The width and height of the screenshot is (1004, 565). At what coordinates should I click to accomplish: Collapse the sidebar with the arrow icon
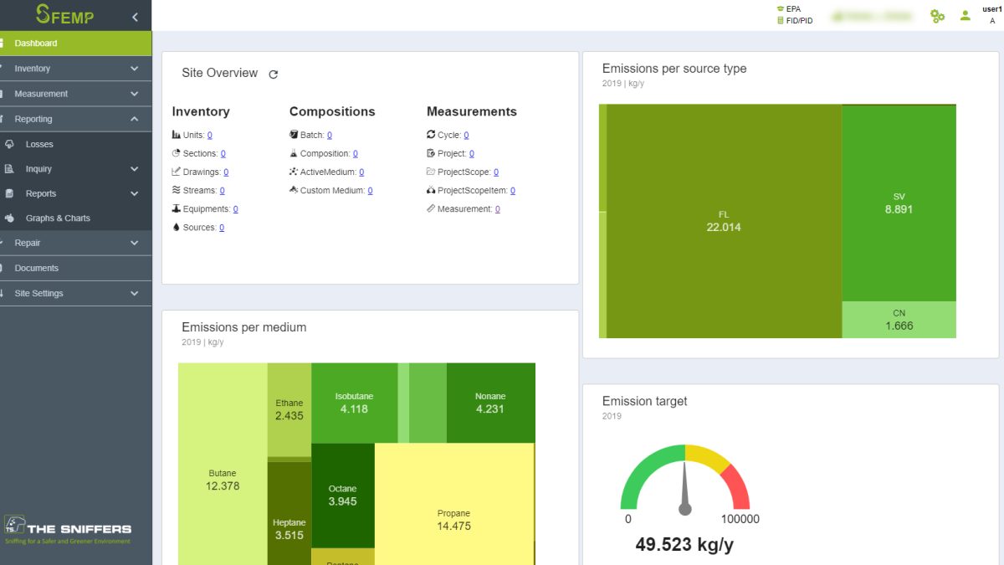pyautogui.click(x=135, y=17)
